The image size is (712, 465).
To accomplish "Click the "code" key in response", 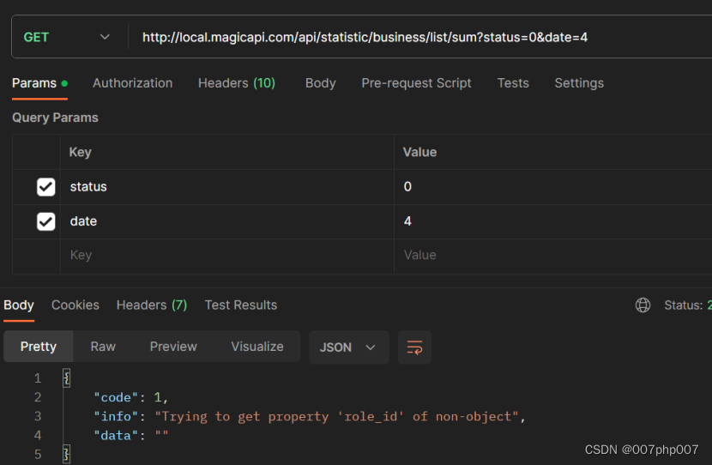I will pos(116,397).
